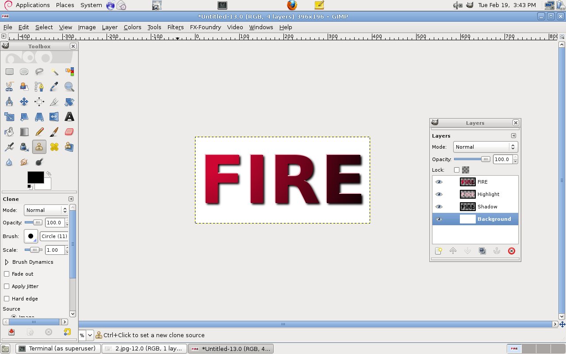Open the Clone tool Mode dropdown
566x354 pixels.
(46, 210)
